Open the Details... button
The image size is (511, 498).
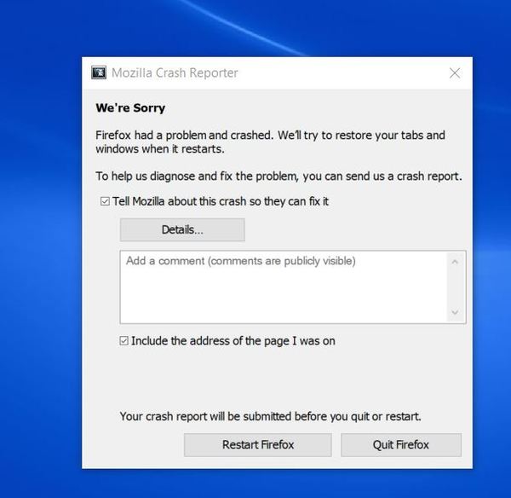[x=182, y=230]
